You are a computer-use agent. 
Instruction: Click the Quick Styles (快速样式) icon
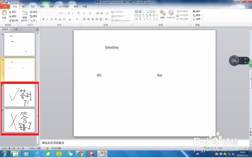point(171,16)
